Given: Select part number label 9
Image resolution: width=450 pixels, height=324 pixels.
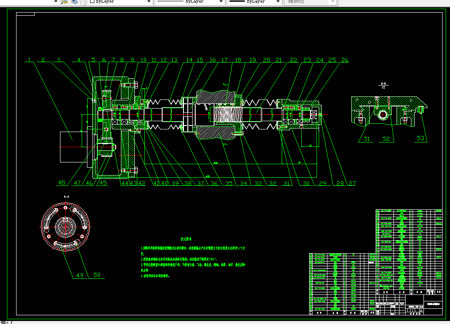Looking at the screenshot, I should click(132, 60).
